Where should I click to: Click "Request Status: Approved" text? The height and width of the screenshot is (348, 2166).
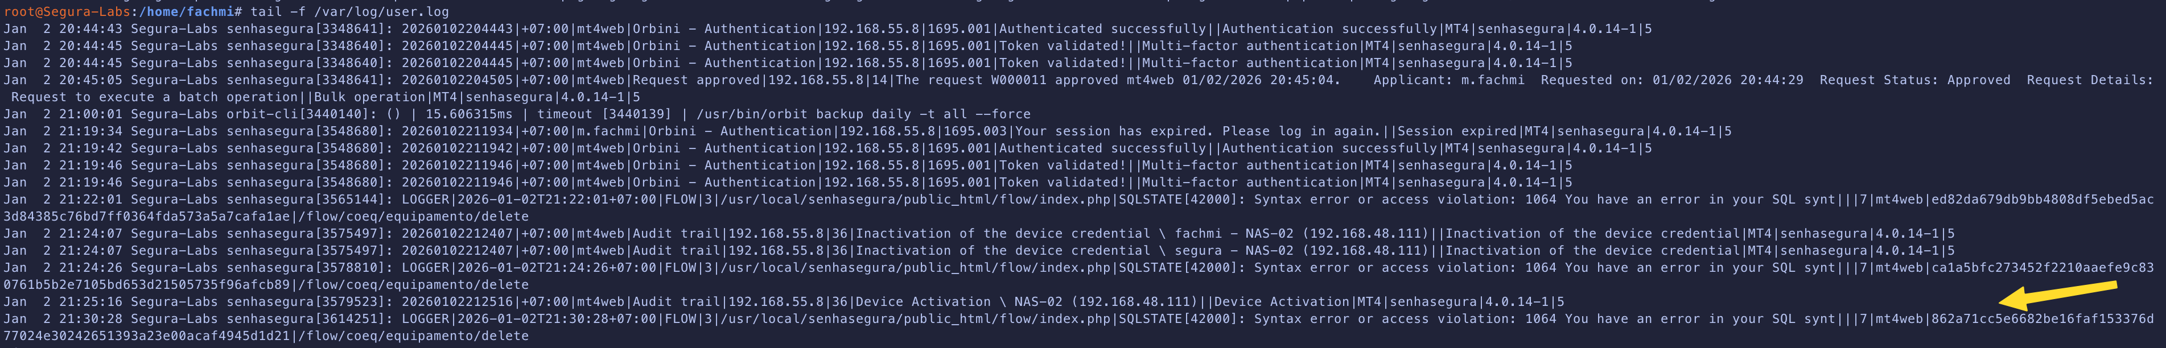coord(1914,80)
